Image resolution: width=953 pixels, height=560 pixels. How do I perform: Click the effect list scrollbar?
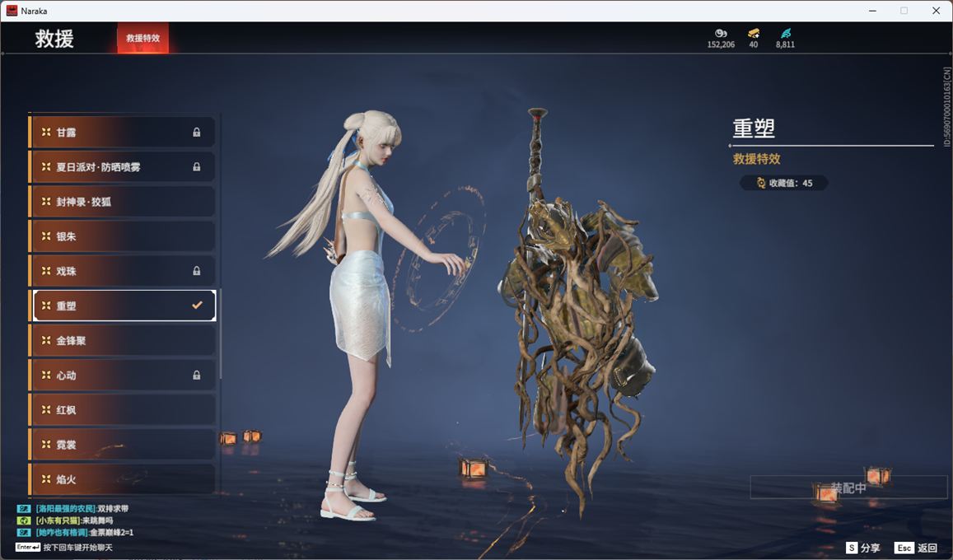pyautogui.click(x=220, y=334)
